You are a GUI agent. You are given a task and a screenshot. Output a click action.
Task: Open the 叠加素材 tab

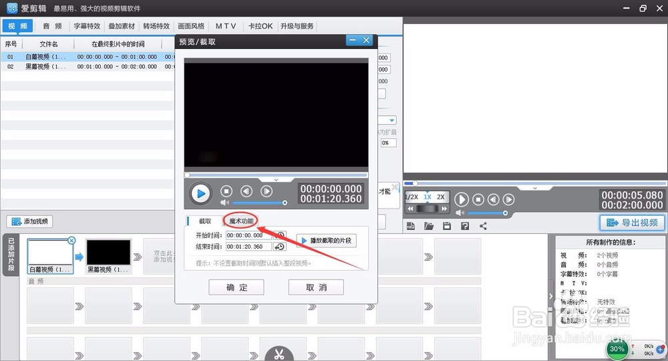[122, 26]
